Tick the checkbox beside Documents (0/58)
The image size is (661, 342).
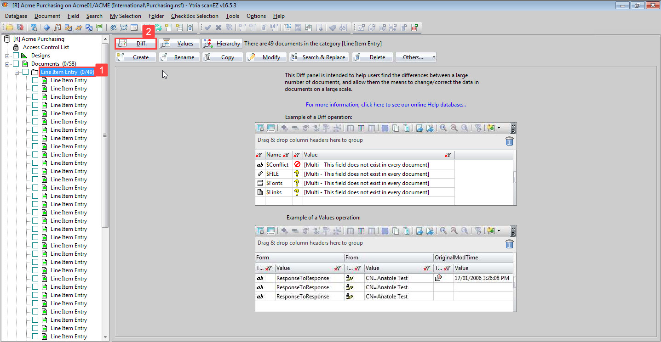[16, 64]
